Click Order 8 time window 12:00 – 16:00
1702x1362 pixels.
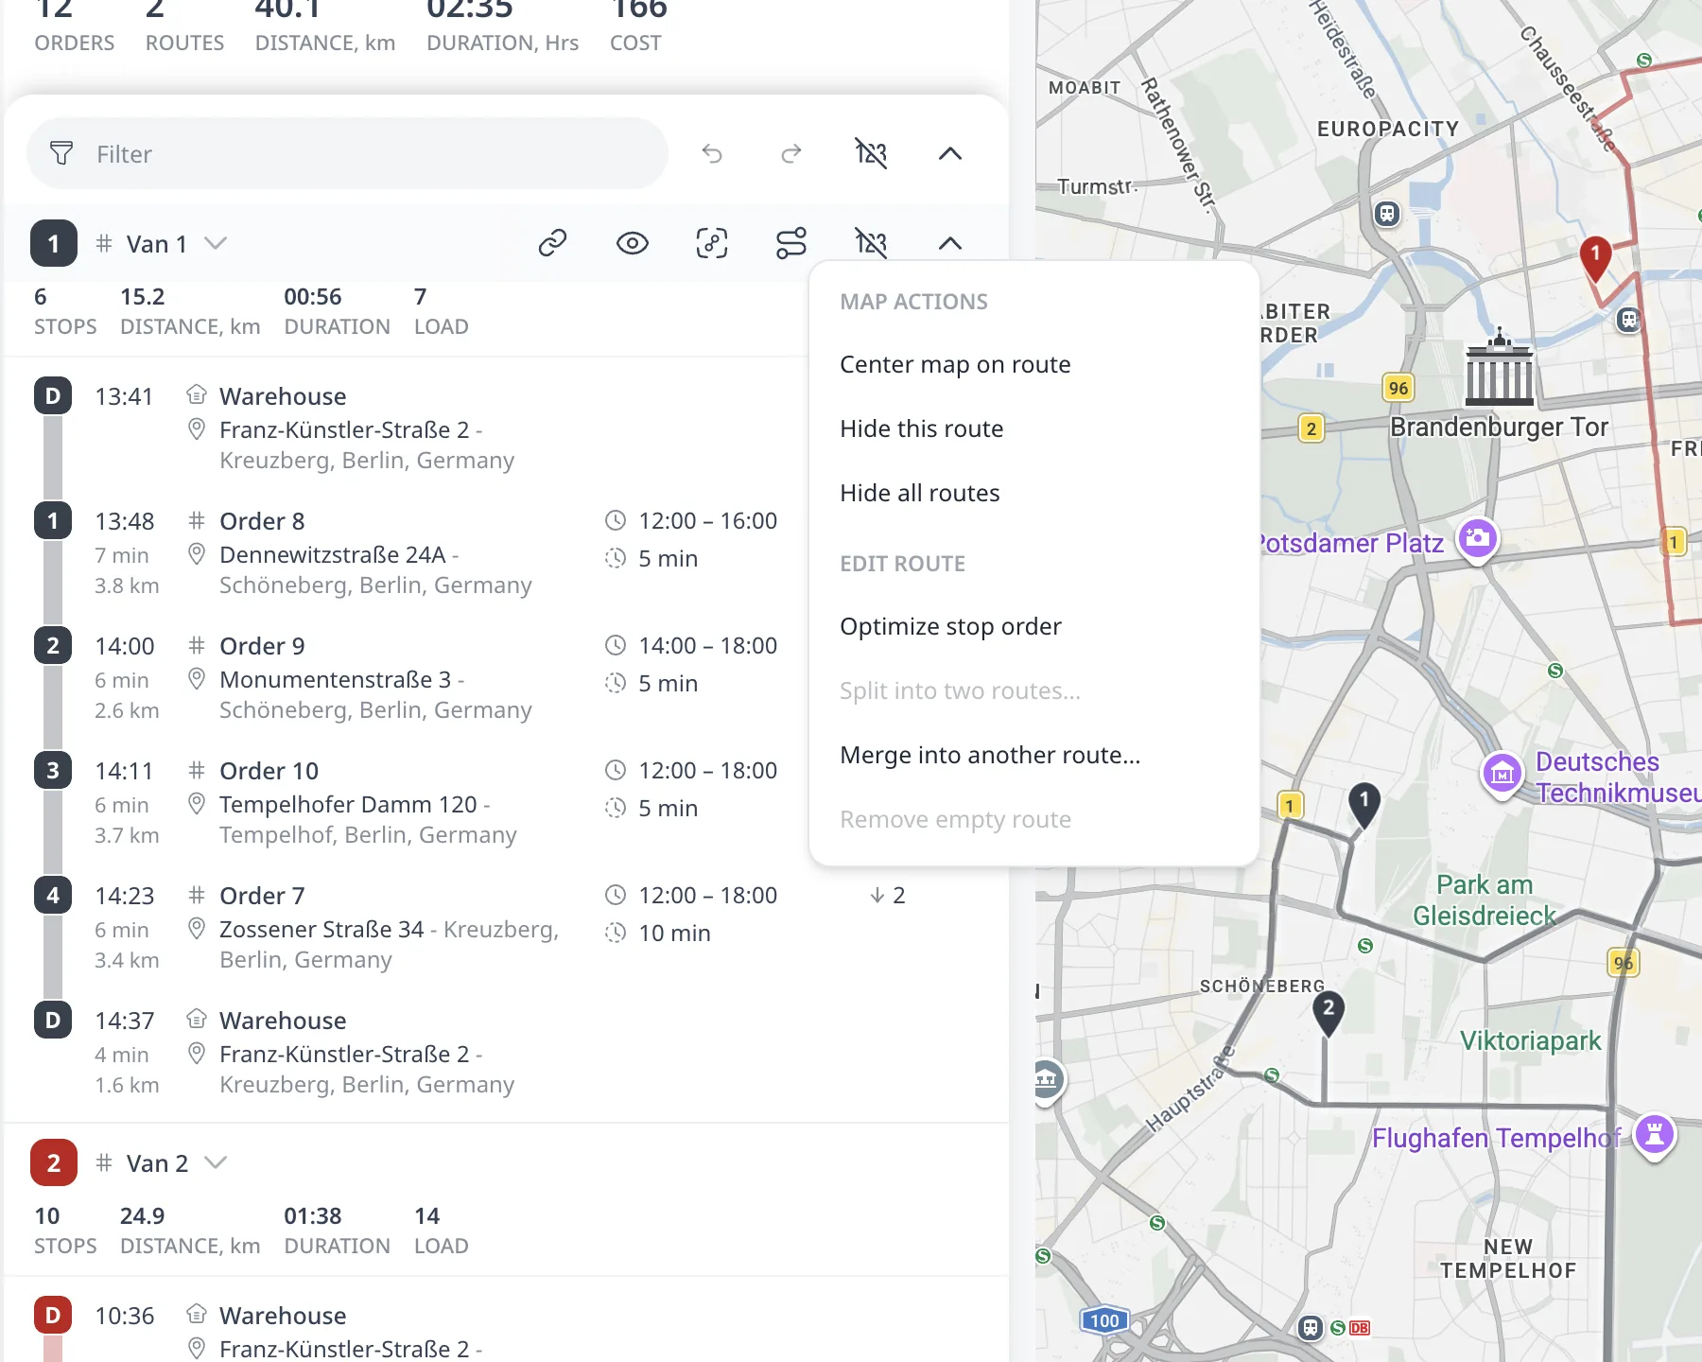click(x=691, y=521)
